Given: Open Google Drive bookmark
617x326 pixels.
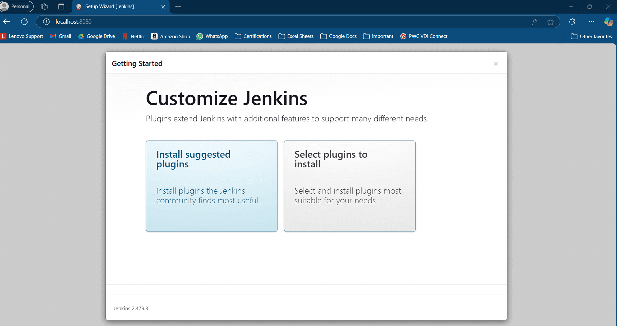Looking at the screenshot, I should click(97, 36).
